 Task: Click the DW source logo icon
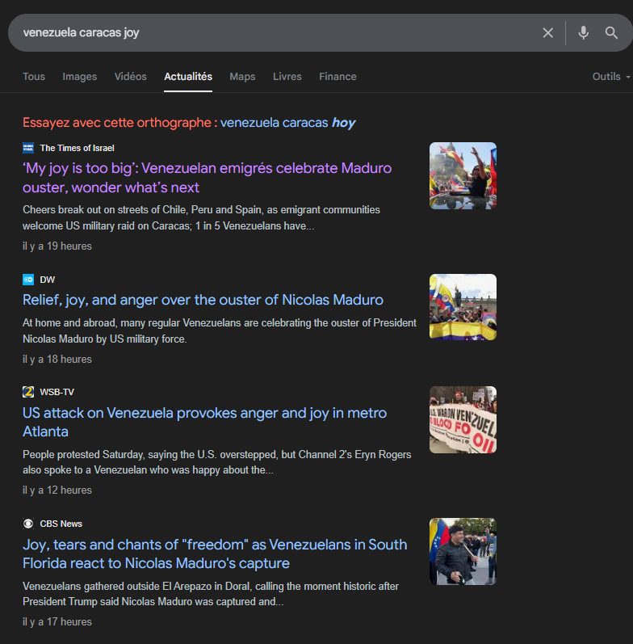coord(28,280)
